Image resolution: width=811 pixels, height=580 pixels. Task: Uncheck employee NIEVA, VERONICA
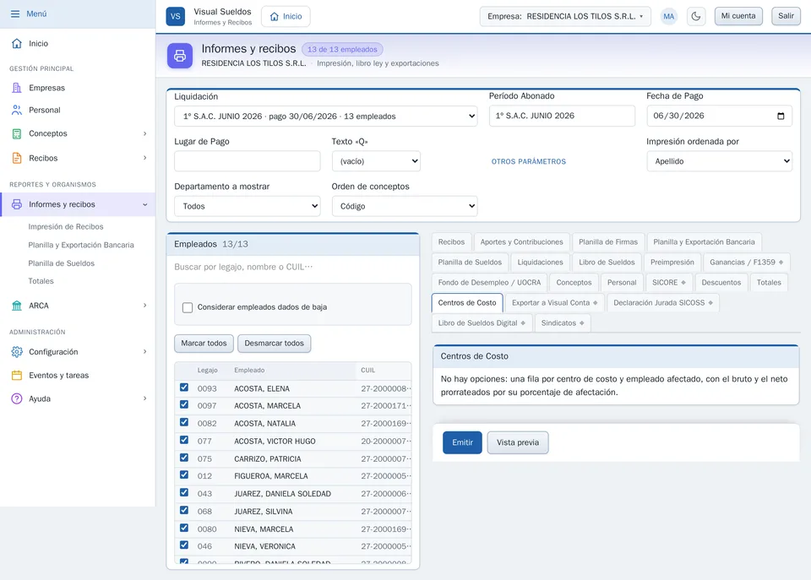184,545
